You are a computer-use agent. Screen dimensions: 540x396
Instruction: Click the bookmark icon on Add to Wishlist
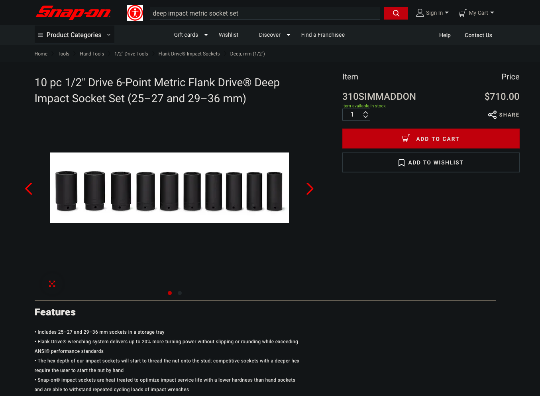401,162
